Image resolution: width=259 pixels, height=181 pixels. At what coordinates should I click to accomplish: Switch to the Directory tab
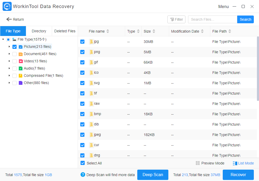pyautogui.click(x=39, y=31)
